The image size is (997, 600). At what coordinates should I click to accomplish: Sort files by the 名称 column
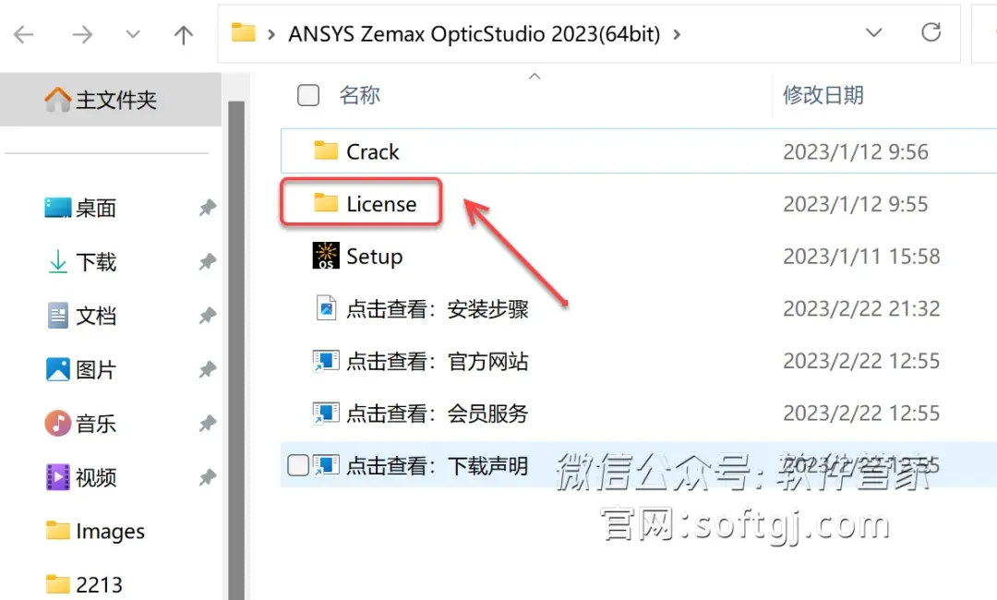pos(359,95)
